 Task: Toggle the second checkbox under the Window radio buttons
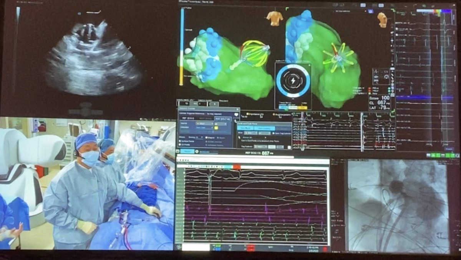pos(206,145)
